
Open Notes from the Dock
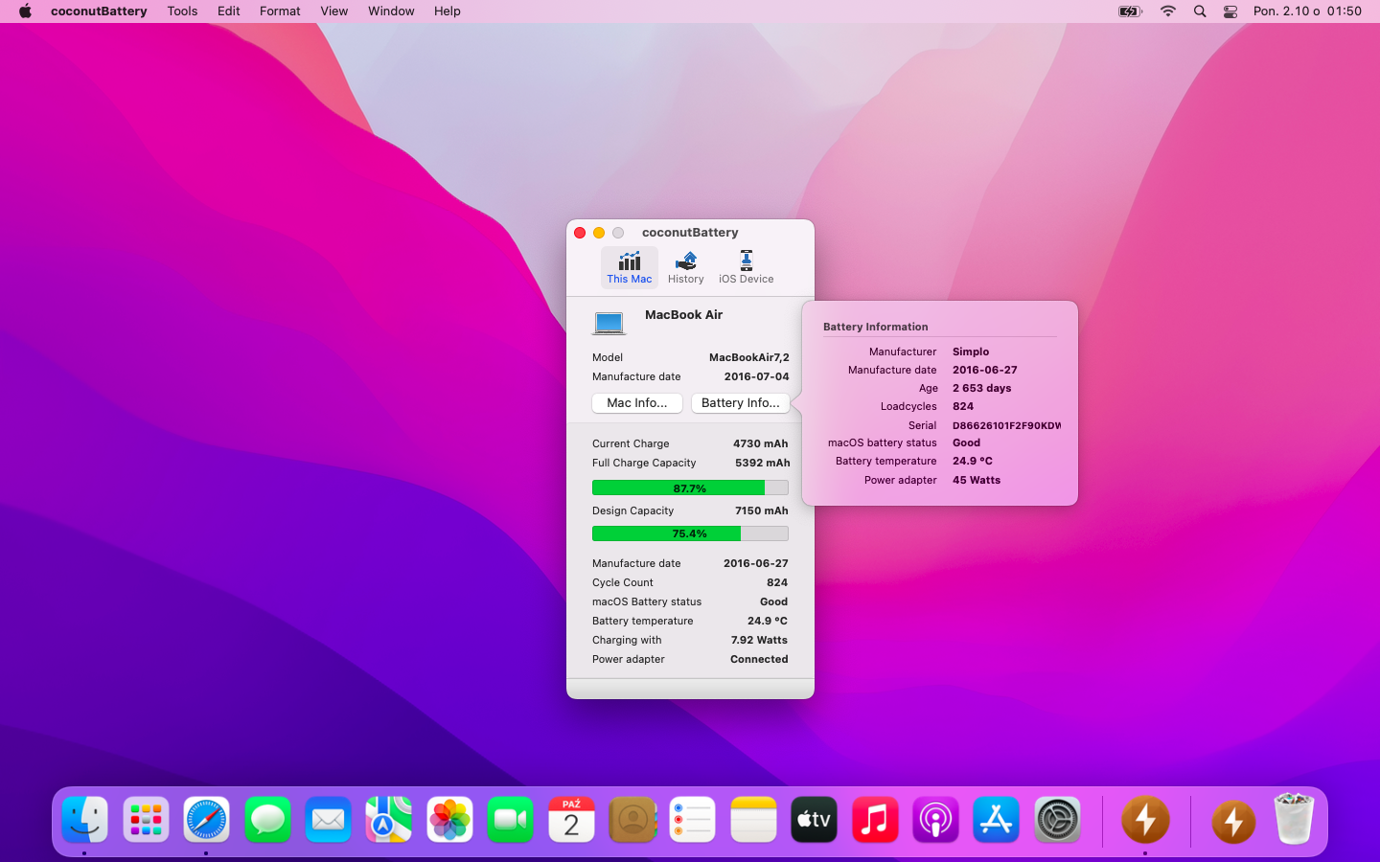pyautogui.click(x=753, y=820)
